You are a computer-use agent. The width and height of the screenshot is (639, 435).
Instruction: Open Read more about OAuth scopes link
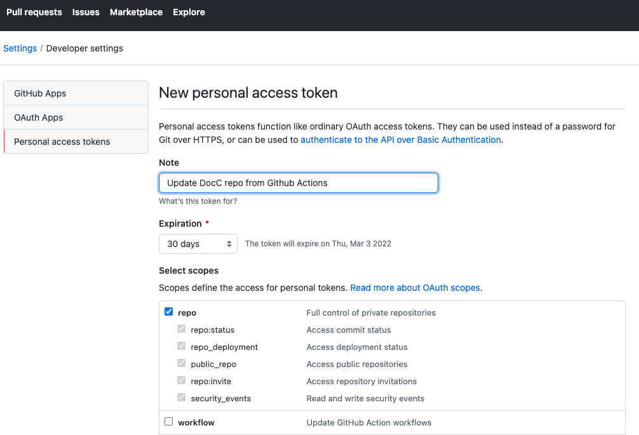pyautogui.click(x=416, y=288)
